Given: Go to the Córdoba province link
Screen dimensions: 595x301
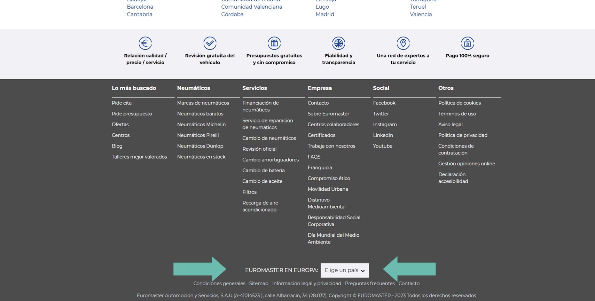Looking at the screenshot, I should coord(232,14).
